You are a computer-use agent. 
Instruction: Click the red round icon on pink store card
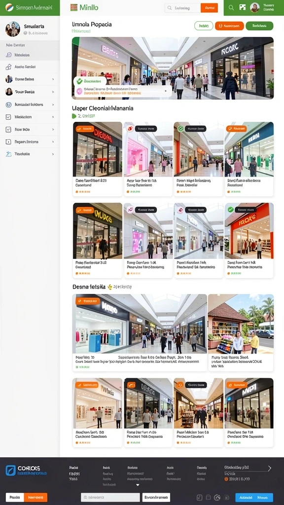coord(130,129)
